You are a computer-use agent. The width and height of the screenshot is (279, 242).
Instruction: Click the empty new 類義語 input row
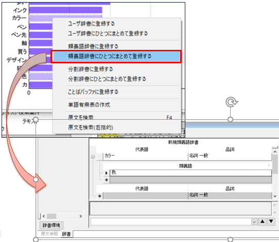pos(191,180)
